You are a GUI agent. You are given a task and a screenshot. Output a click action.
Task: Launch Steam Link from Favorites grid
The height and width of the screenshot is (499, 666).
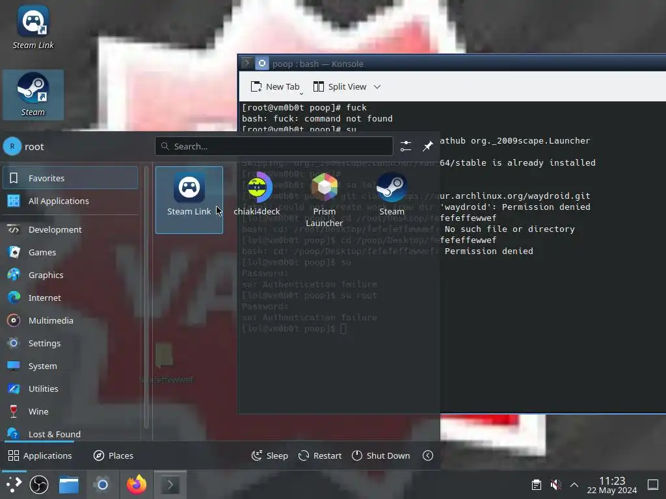click(x=189, y=200)
